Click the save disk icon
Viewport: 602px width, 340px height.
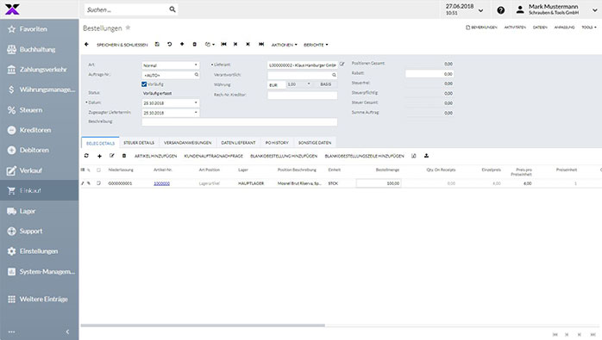click(157, 45)
